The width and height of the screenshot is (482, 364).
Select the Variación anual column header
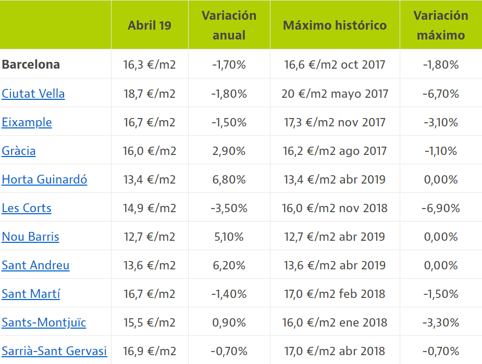(229, 25)
